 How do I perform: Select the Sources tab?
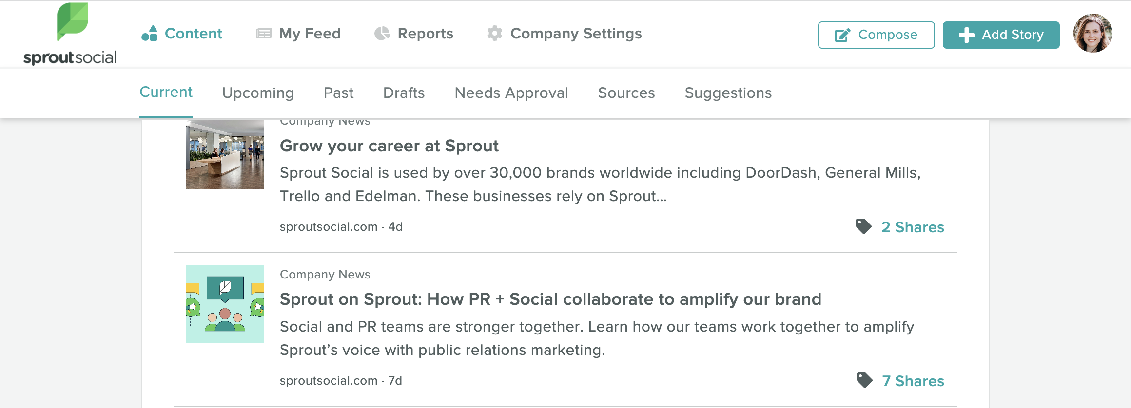(x=626, y=93)
